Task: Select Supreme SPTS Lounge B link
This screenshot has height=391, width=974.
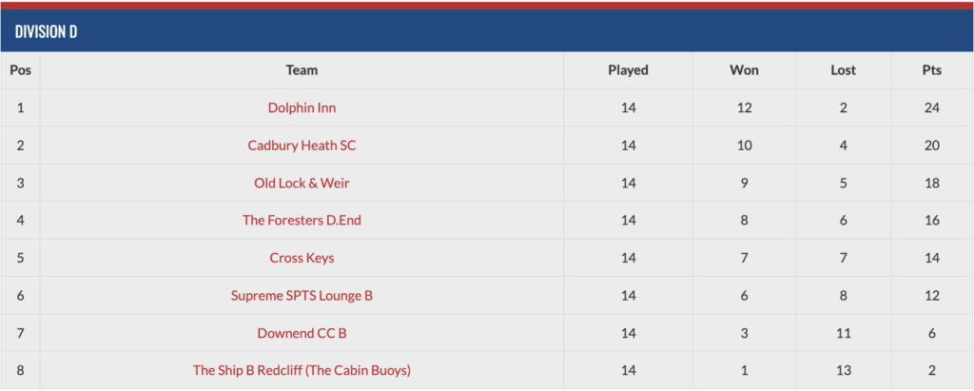Action: point(302,295)
